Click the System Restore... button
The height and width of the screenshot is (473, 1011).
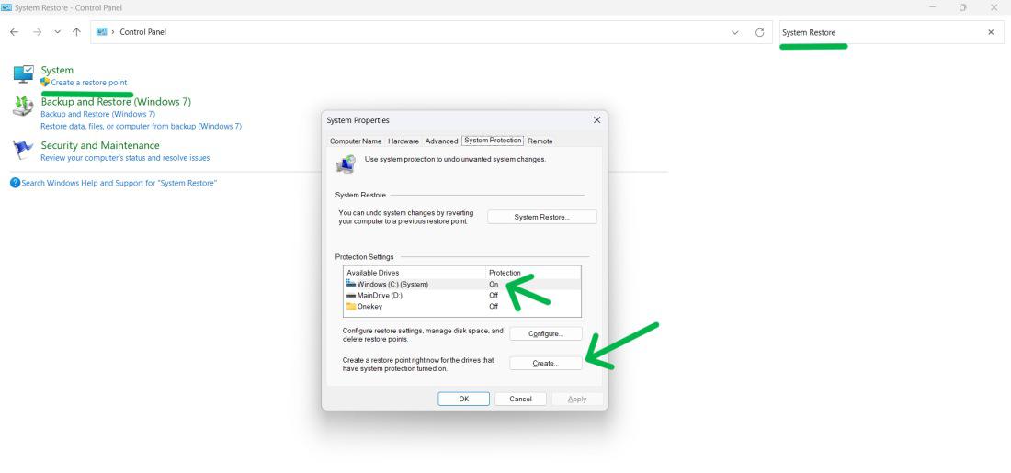[x=542, y=217]
